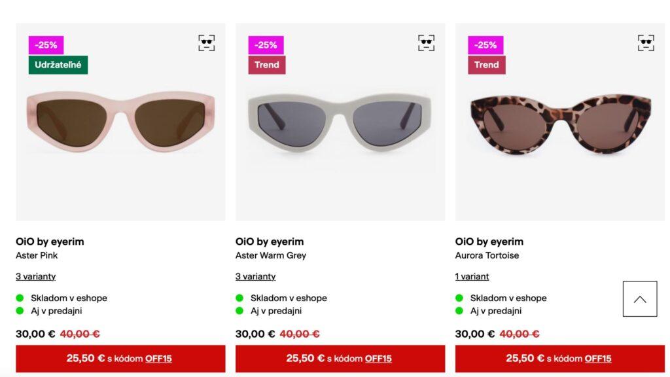Open the Aster Warm Grey sunglasses image
The width and height of the screenshot is (670, 377).
[340, 122]
